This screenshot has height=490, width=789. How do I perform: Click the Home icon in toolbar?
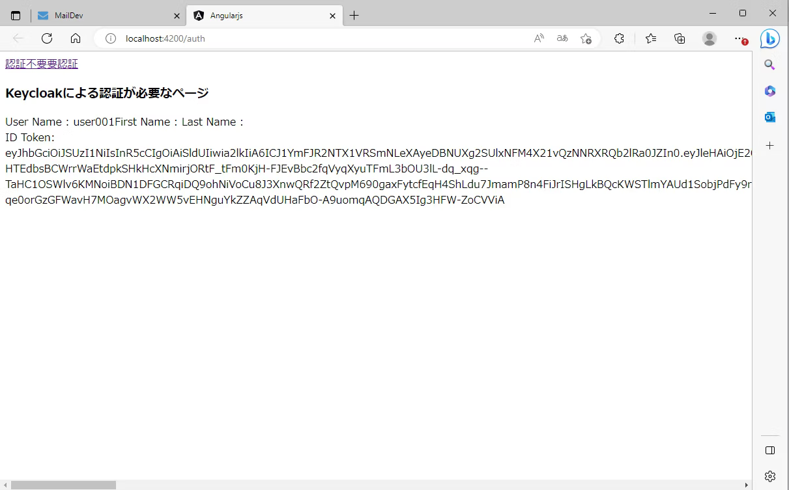76,38
